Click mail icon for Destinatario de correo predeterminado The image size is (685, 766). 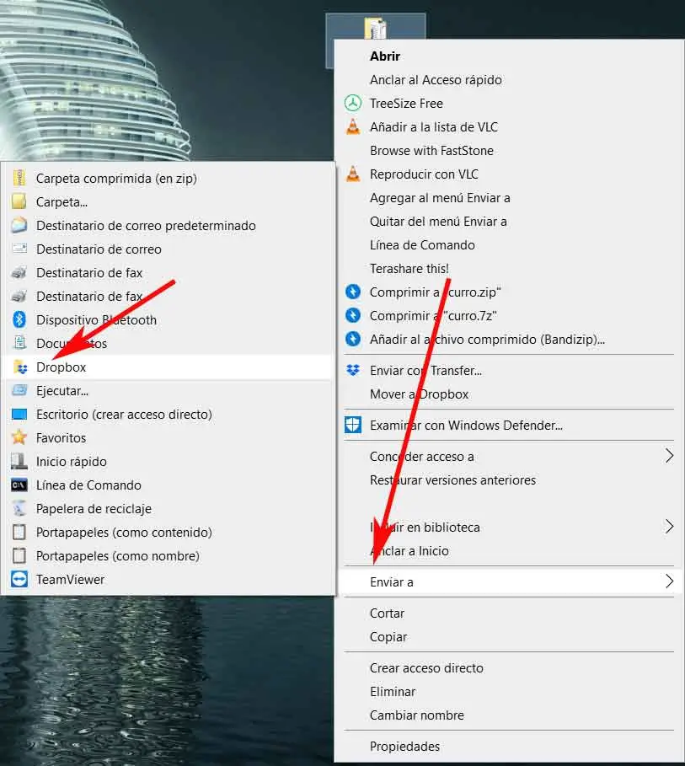(19, 225)
